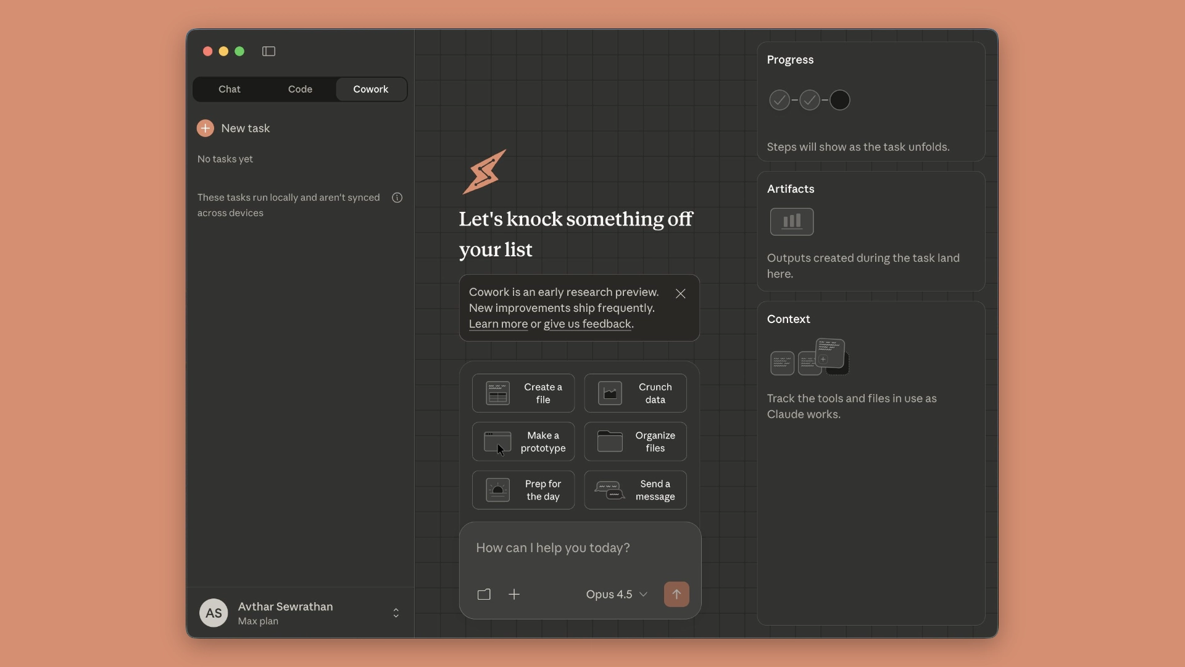Viewport: 1185px width, 667px height.
Task: Expand the Avthar Sewrathan account menu
Action: click(x=396, y=613)
